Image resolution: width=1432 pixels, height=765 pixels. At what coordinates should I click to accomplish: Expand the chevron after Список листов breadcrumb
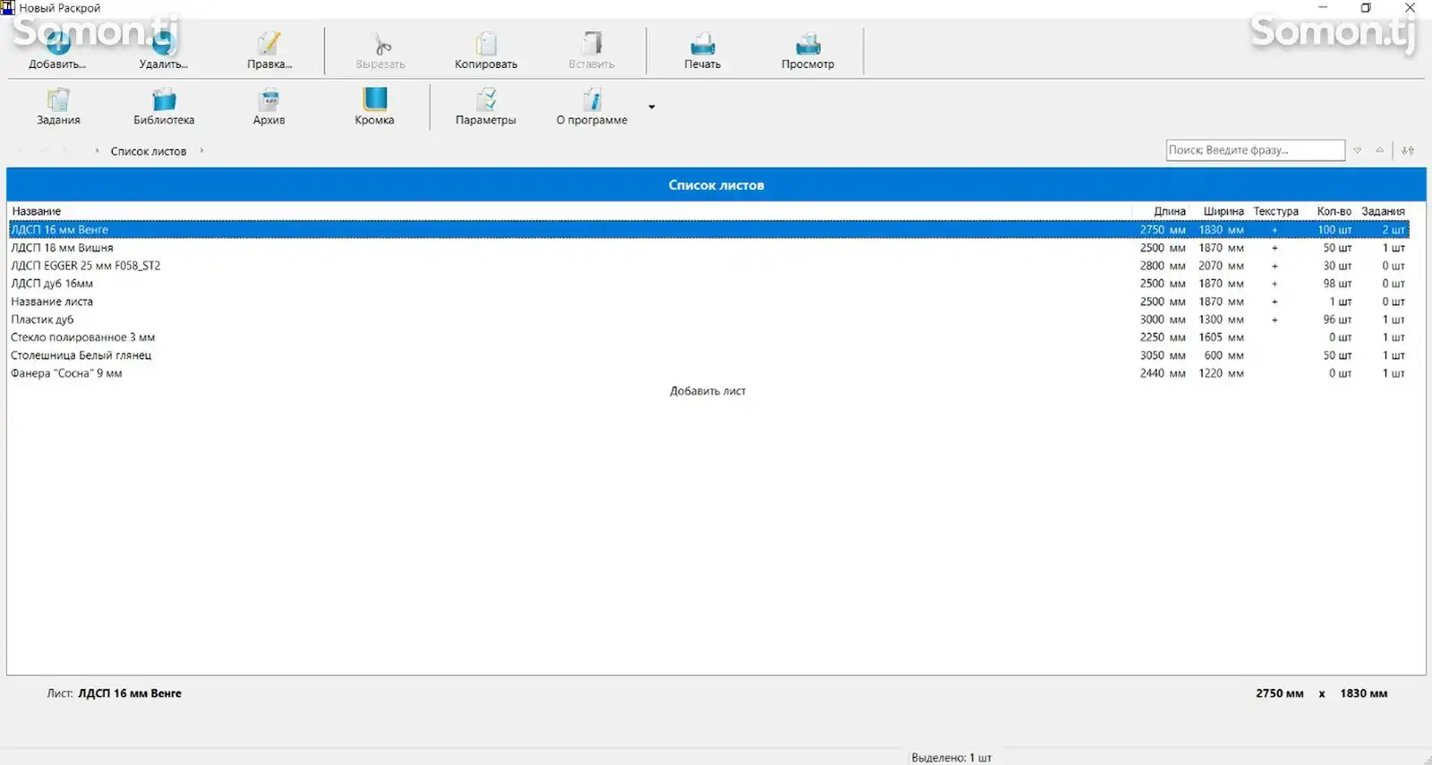(202, 150)
